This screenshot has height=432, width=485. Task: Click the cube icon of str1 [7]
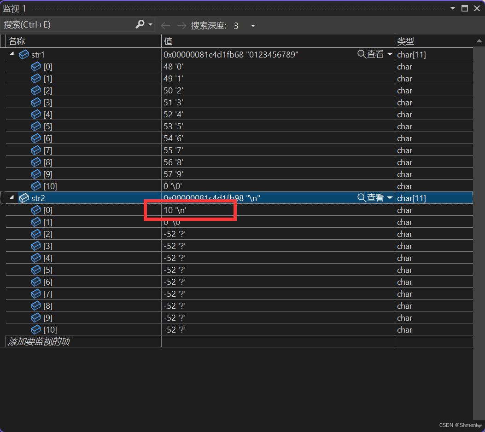click(36, 150)
